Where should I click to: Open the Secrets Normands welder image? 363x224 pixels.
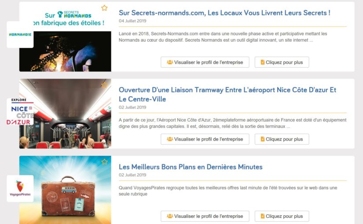pyautogui.click(x=65, y=51)
